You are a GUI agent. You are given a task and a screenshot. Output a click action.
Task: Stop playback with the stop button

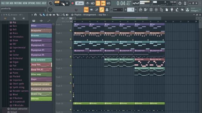(67, 3)
